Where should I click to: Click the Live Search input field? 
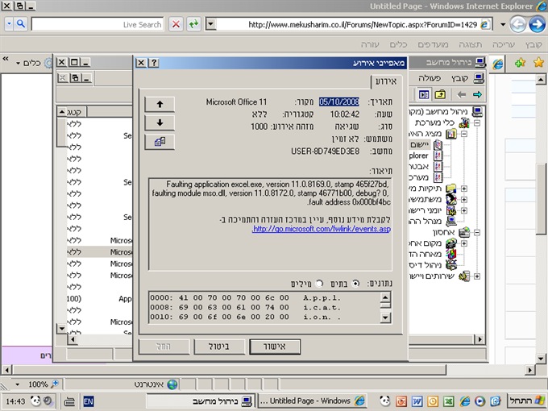click(97, 24)
